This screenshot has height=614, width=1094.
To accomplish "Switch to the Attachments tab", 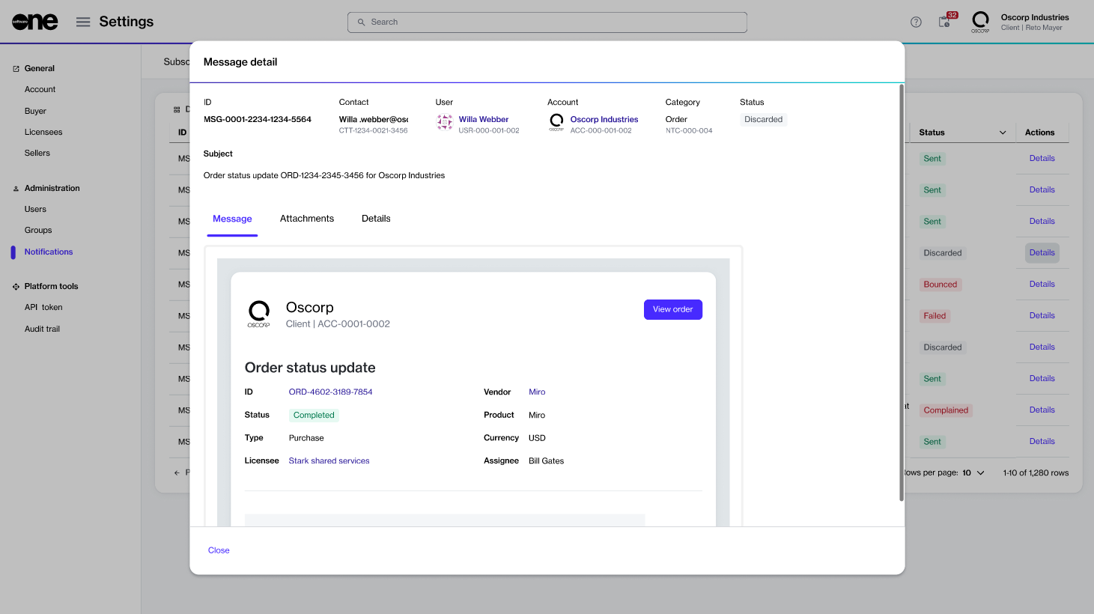I will [x=307, y=219].
